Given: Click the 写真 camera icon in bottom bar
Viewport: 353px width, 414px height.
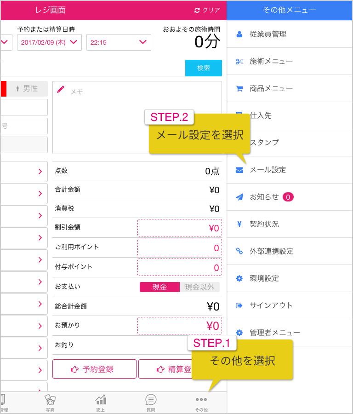Looking at the screenshot, I should (x=50, y=399).
